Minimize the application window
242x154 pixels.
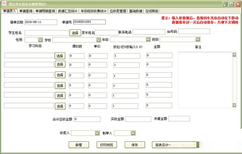click(x=225, y=4)
